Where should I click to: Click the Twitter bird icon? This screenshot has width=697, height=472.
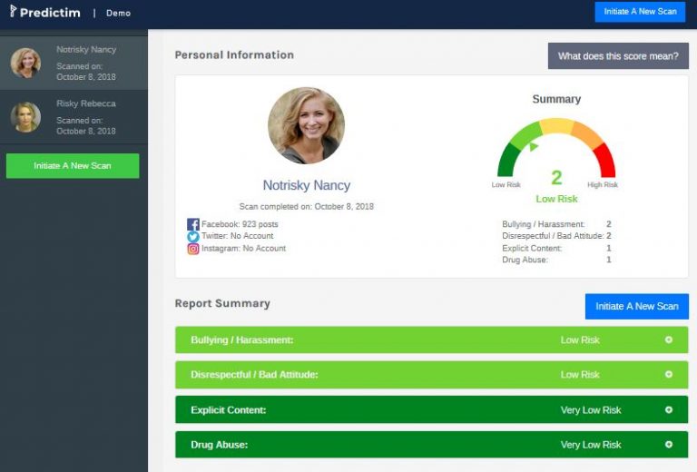(193, 236)
